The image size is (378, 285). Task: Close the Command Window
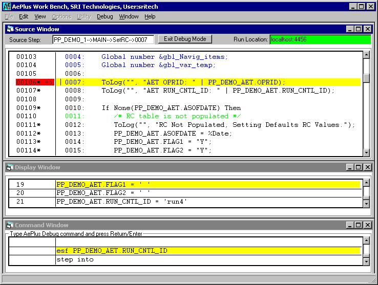click(367, 225)
